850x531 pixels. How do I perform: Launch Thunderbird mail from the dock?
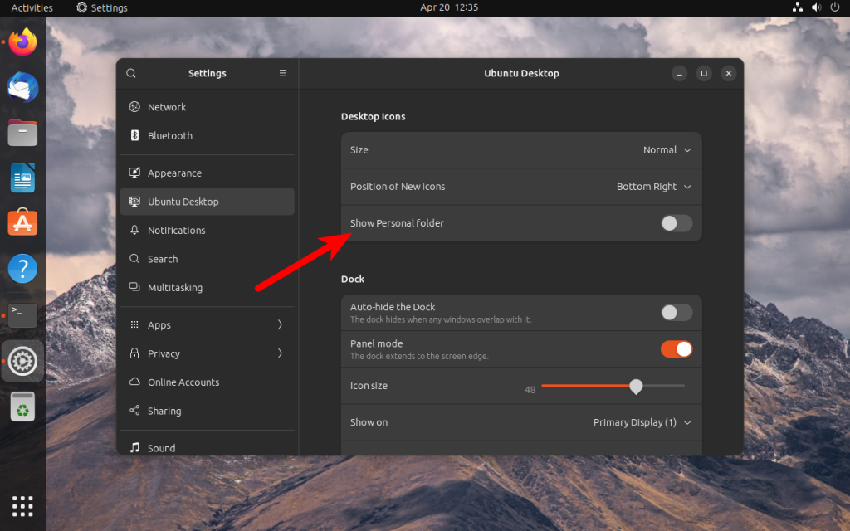click(22, 87)
